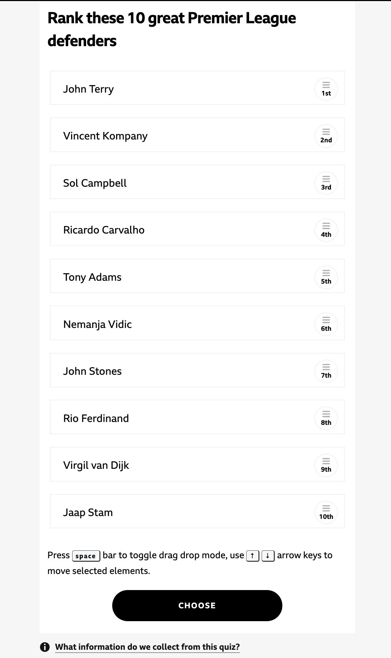Click the space key hint label
The height and width of the screenshot is (658, 391).
tap(86, 556)
